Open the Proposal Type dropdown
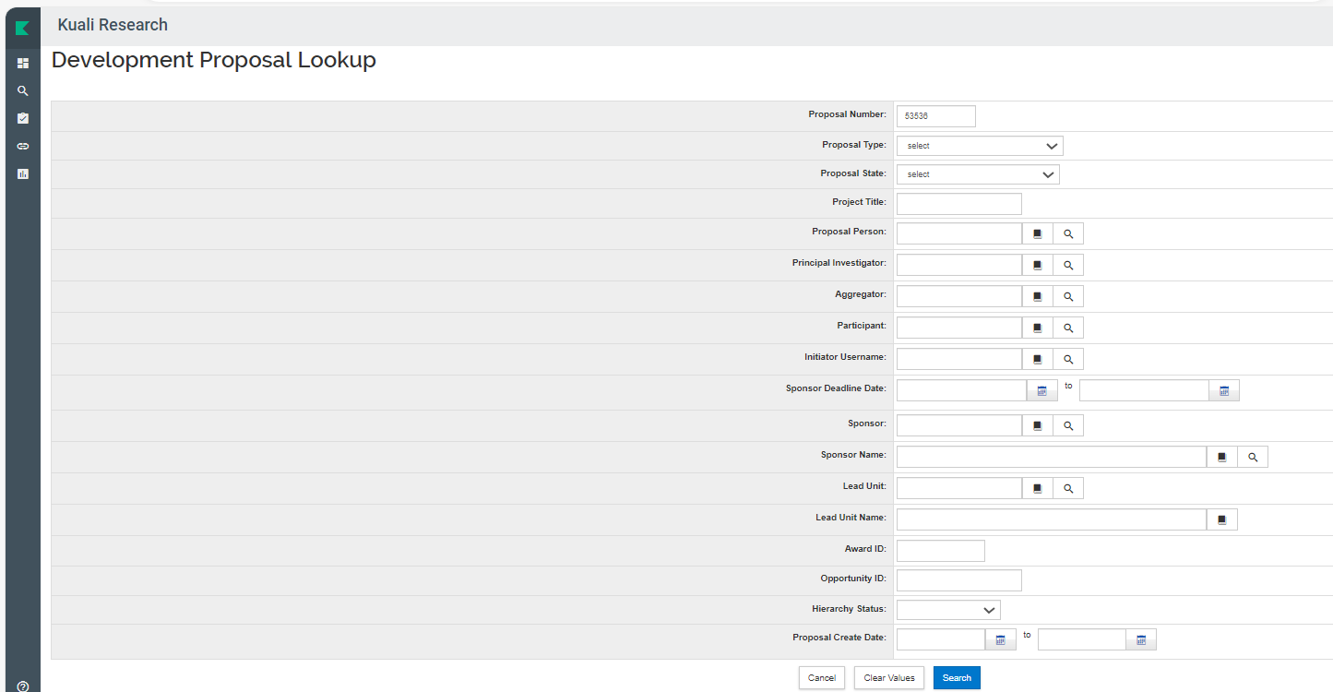 [x=980, y=146]
